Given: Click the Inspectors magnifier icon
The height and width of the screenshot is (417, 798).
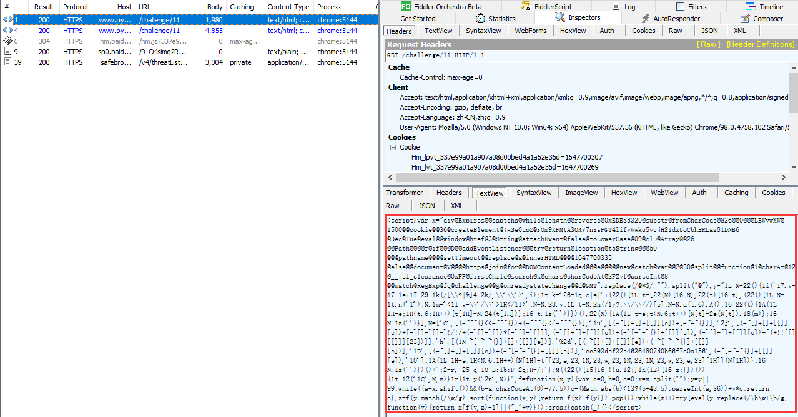Looking at the screenshot, I should pyautogui.click(x=559, y=18).
